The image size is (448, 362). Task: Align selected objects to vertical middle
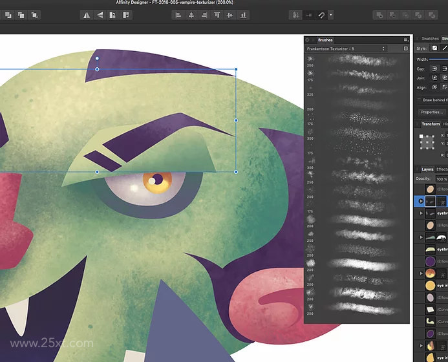pos(229,15)
